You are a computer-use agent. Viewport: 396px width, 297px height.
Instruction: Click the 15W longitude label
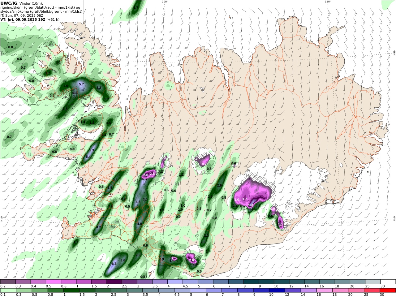coord(327,2)
